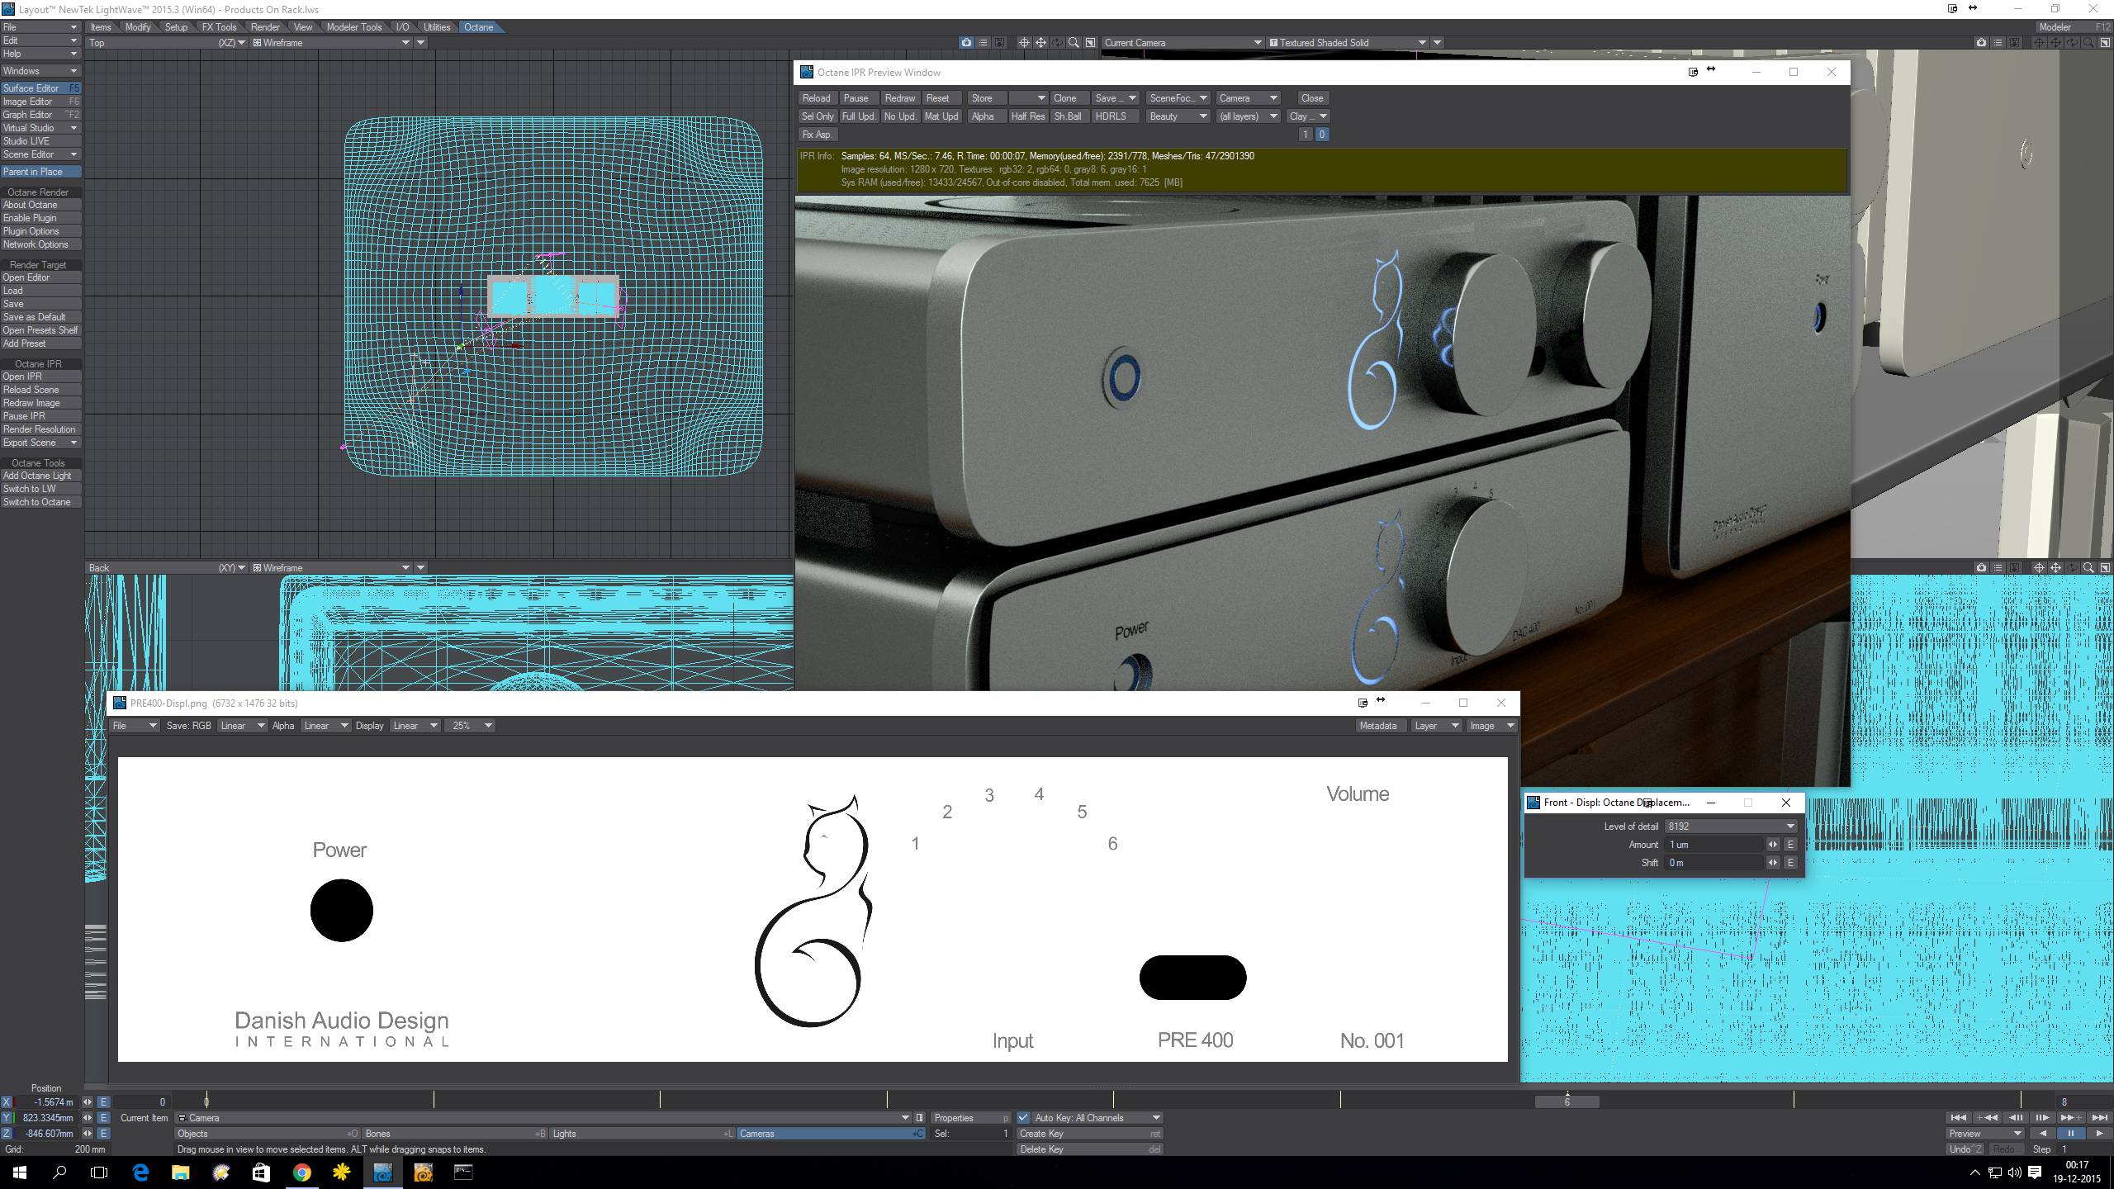
Task: Click the timeline frame slider handle at 6
Action: (1567, 1101)
